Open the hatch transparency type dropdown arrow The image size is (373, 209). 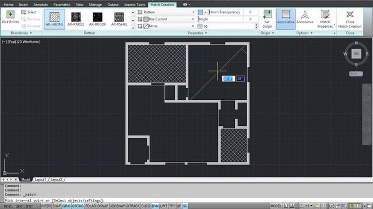(206, 12)
